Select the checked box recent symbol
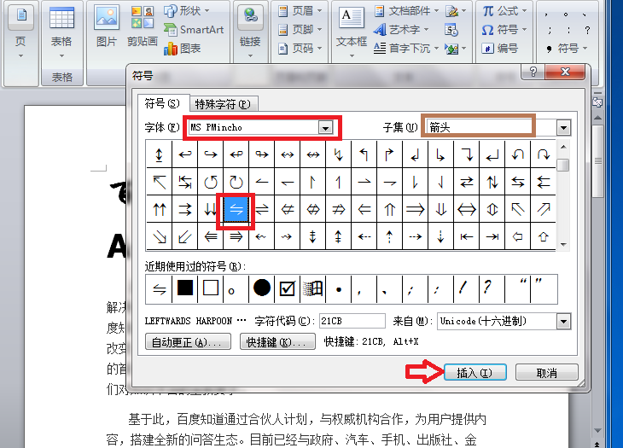This screenshot has height=448, width=623. click(288, 288)
